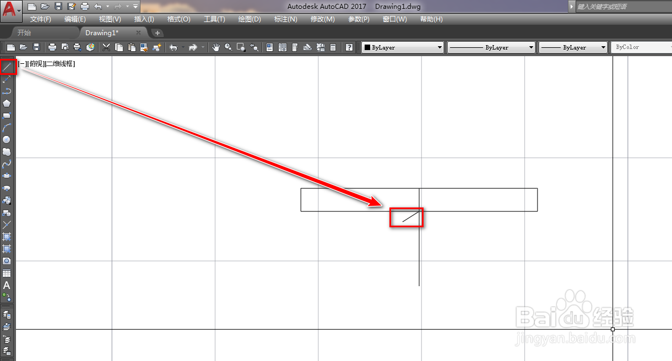Activate Zoom Window tool
The height and width of the screenshot is (361, 672).
pos(241,47)
